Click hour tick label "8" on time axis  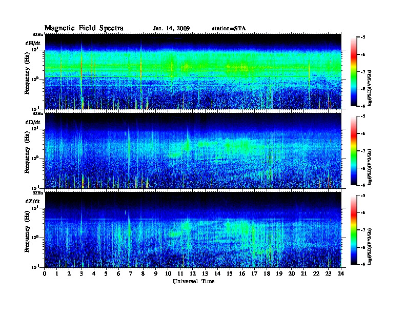tap(143, 273)
